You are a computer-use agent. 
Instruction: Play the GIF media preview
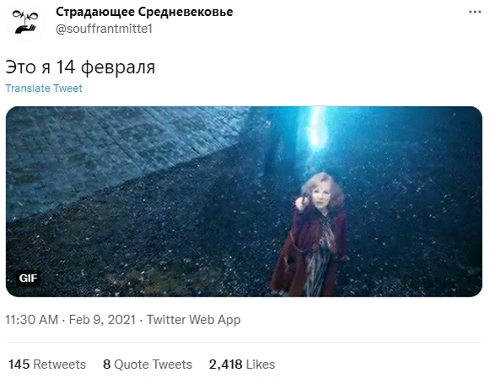[244, 201]
